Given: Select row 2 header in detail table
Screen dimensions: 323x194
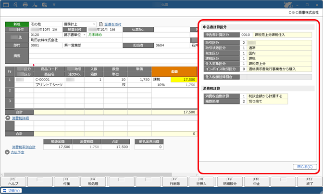Looking at the screenshot, I should click(x=10, y=92).
